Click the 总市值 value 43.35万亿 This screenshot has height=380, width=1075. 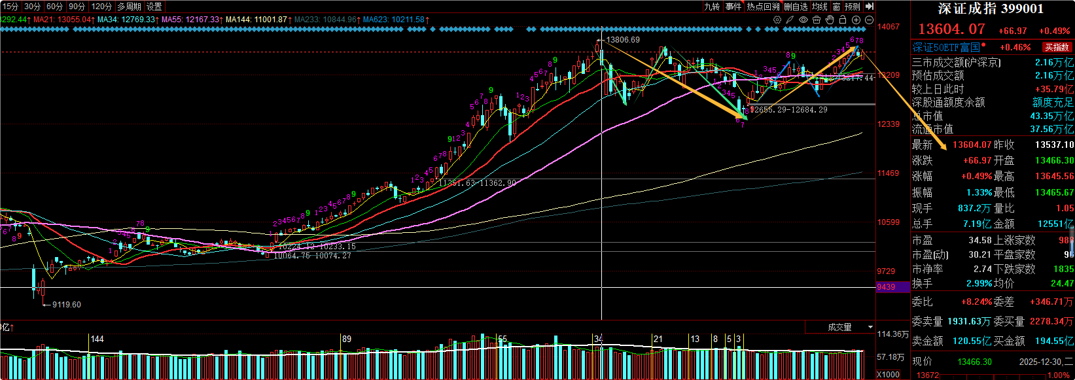coord(1051,116)
